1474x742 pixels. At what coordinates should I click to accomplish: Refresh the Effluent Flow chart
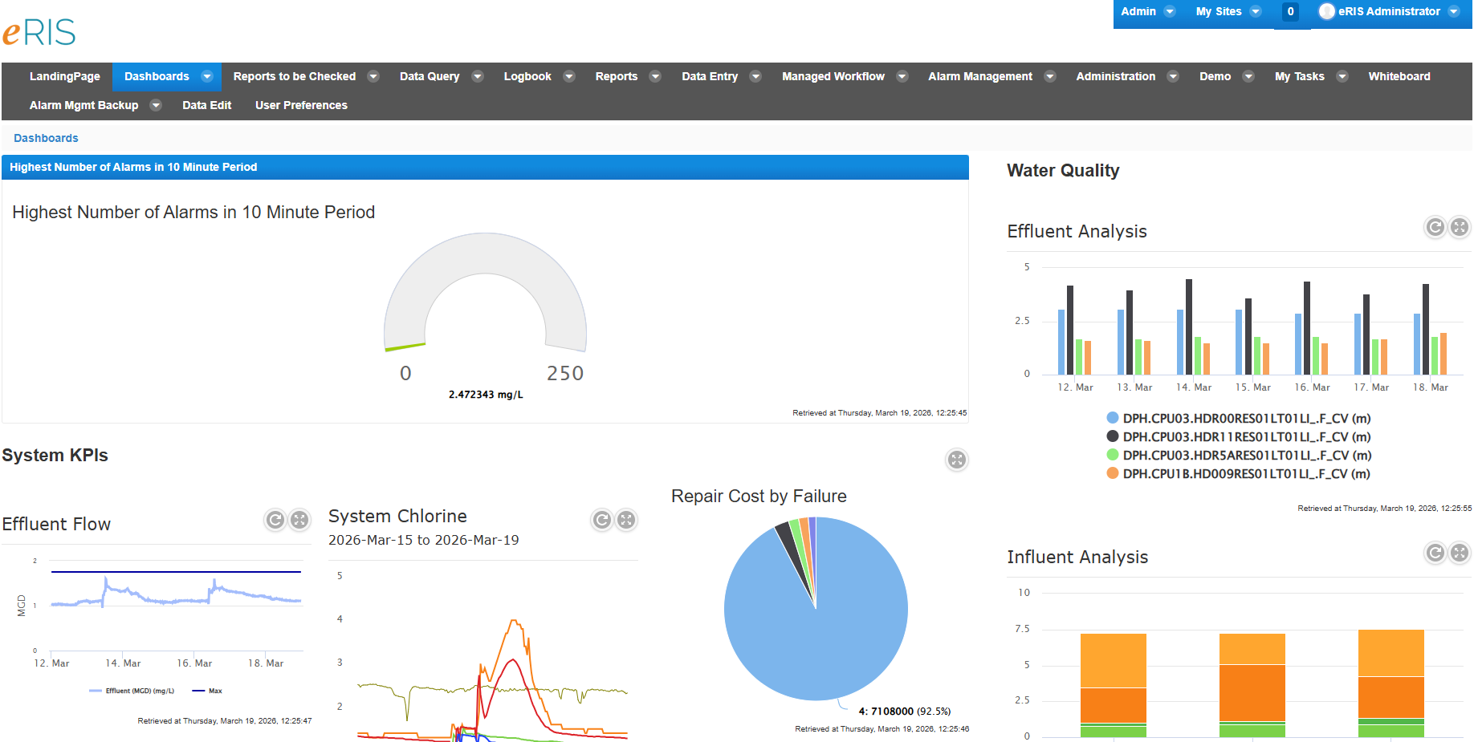275,520
